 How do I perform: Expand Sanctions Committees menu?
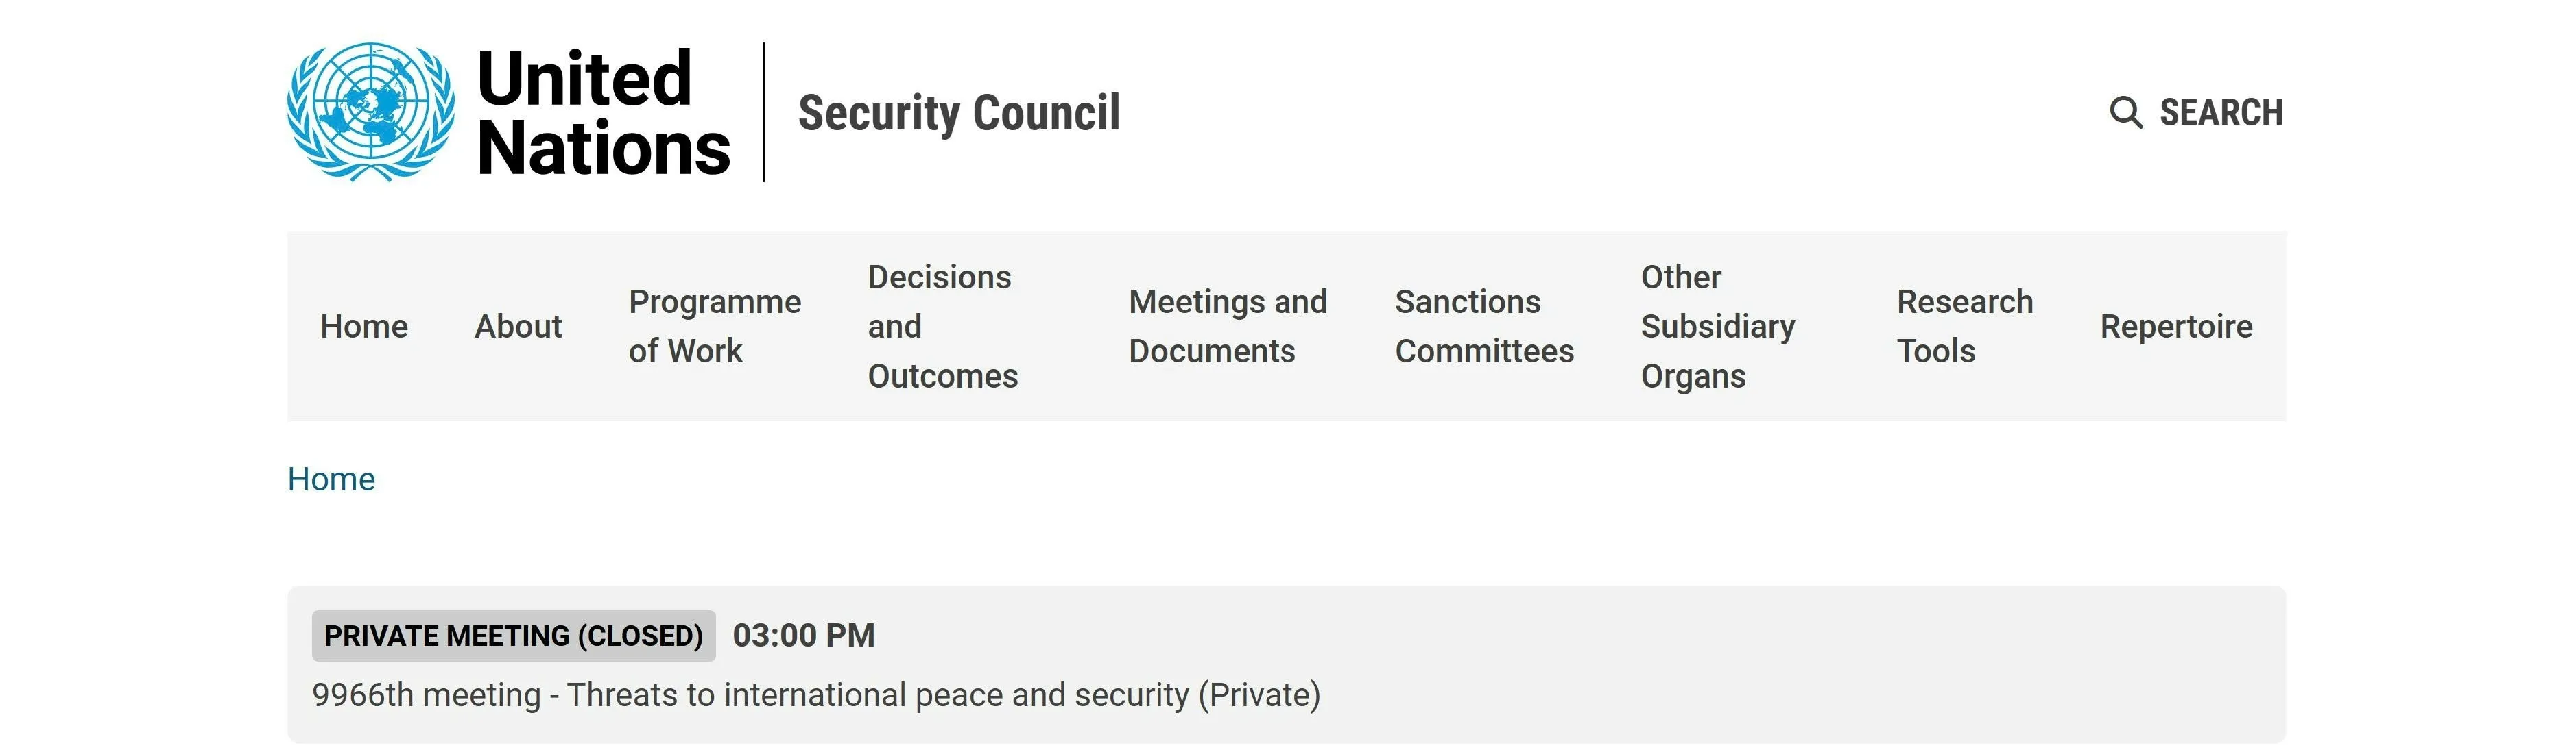[1484, 327]
